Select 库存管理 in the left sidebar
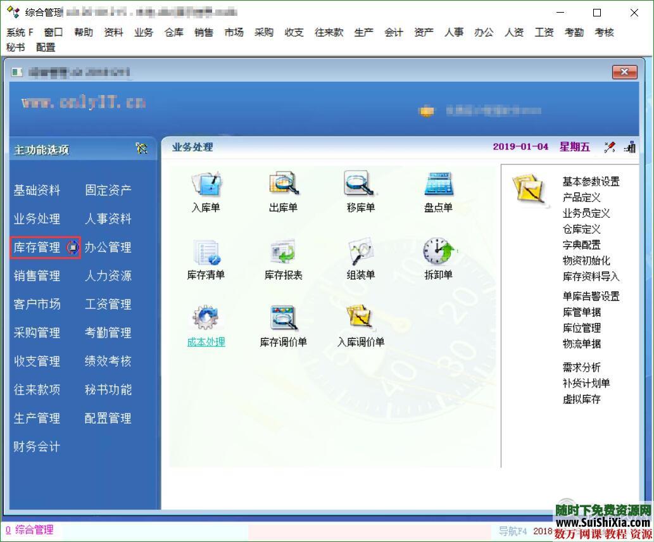Screen dimensions: 654x542 [37, 247]
